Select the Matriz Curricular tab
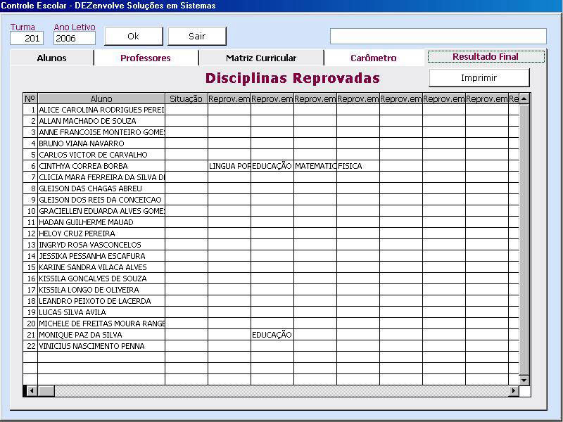563x422 pixels. [261, 58]
